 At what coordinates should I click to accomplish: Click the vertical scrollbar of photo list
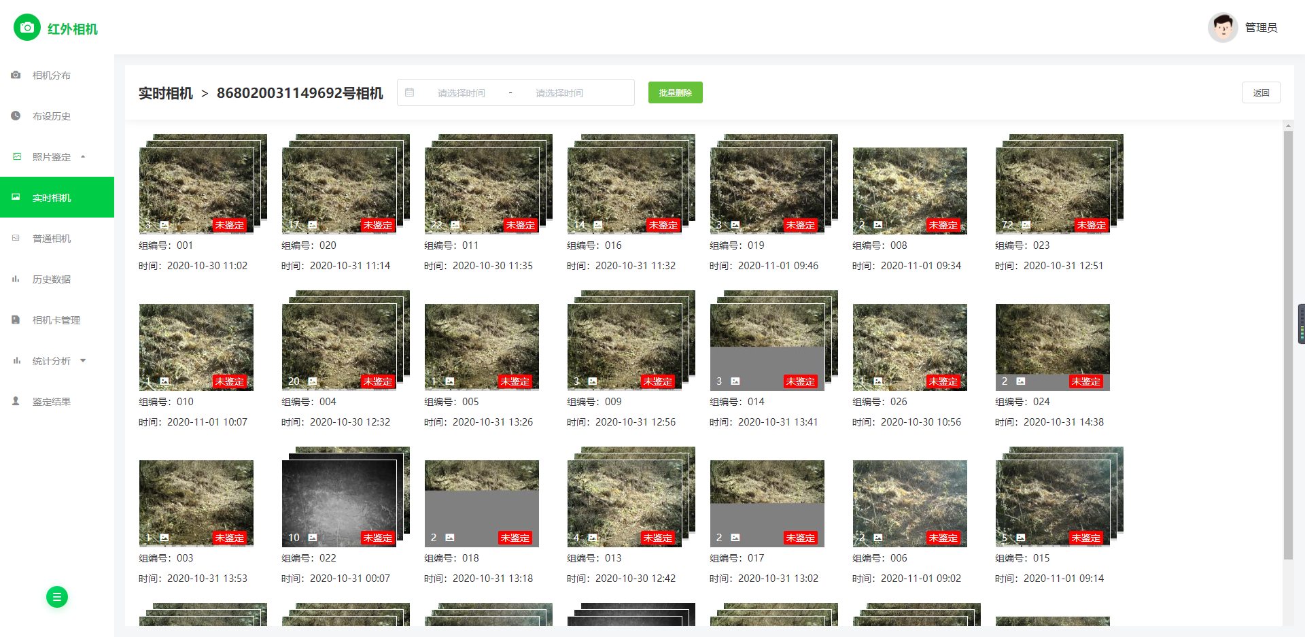point(1287,345)
